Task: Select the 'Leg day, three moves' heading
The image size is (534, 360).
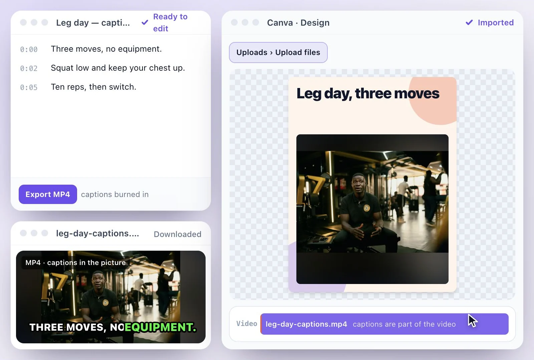Action: tap(368, 94)
